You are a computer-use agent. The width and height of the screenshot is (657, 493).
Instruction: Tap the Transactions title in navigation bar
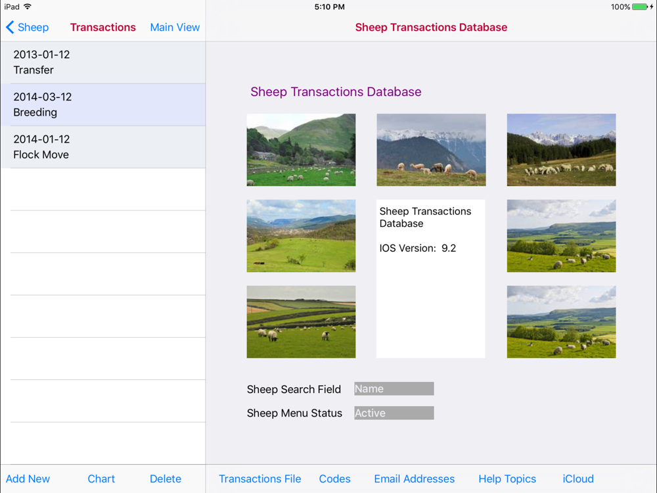click(102, 27)
